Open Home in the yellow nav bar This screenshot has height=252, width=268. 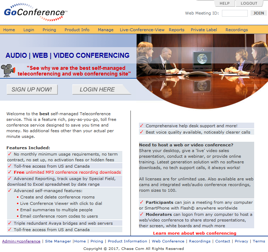(x=9, y=30)
